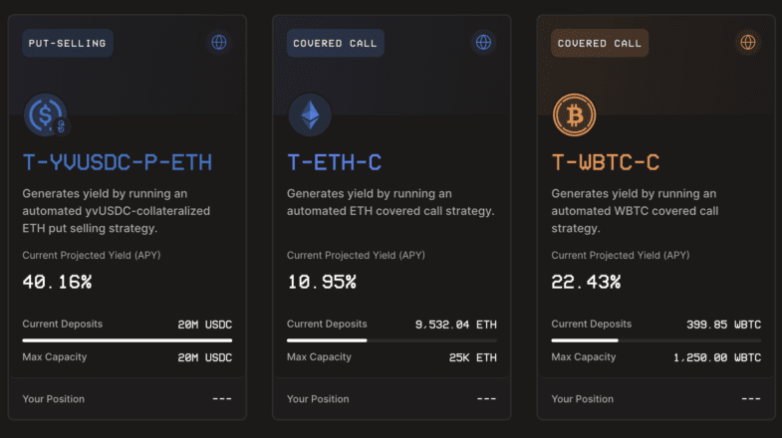This screenshot has height=438, width=782.
Task: Click the ETH deposits capacity progress bar
Action: [391, 340]
